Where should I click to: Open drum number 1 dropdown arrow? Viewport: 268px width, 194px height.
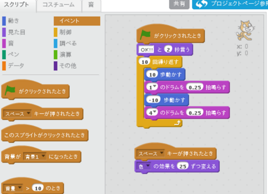coord(155,86)
